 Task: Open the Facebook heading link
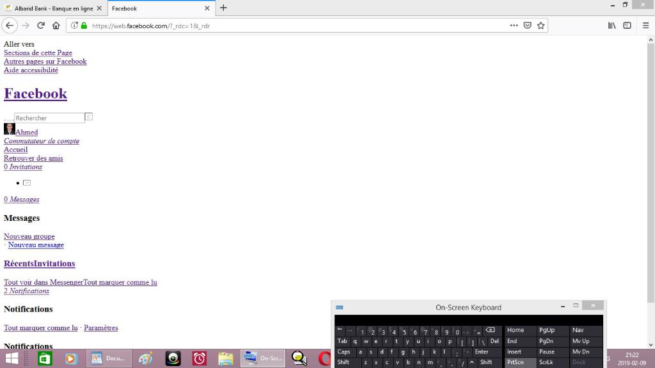[x=36, y=93]
